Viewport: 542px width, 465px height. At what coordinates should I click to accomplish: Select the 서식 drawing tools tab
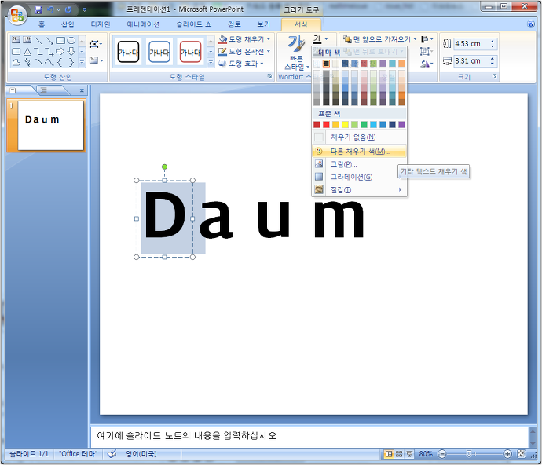click(x=301, y=24)
